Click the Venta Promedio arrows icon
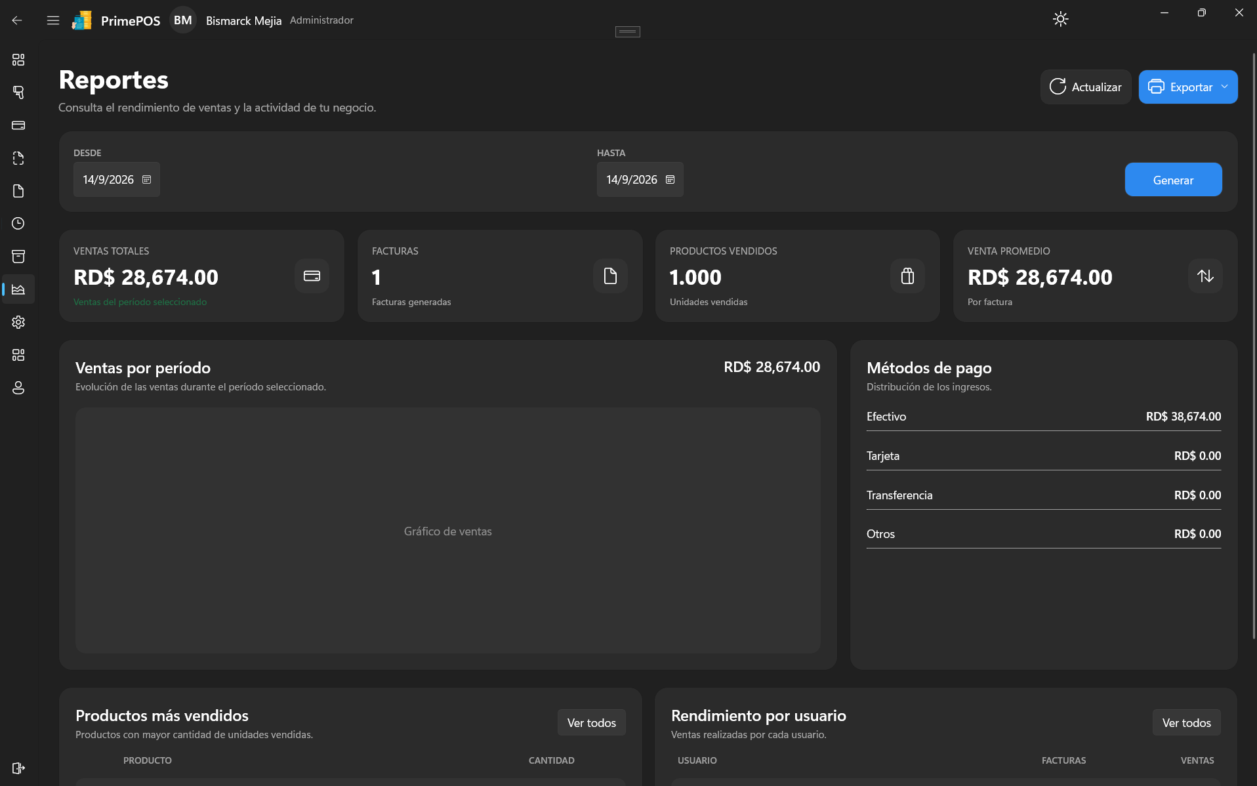This screenshot has width=1257, height=786. 1205,276
